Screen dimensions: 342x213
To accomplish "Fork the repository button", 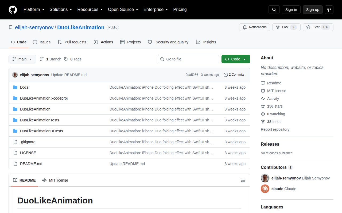I will (x=286, y=27).
